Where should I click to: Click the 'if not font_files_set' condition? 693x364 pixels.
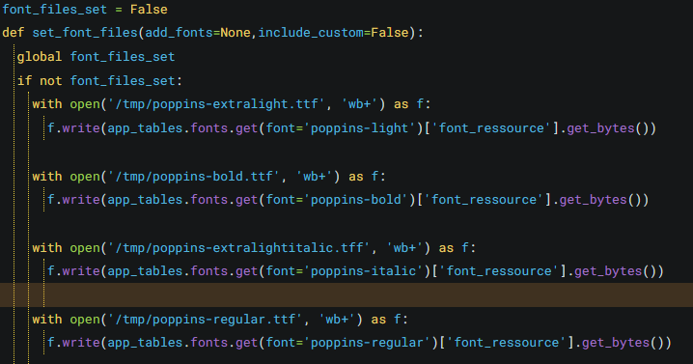coord(99,80)
